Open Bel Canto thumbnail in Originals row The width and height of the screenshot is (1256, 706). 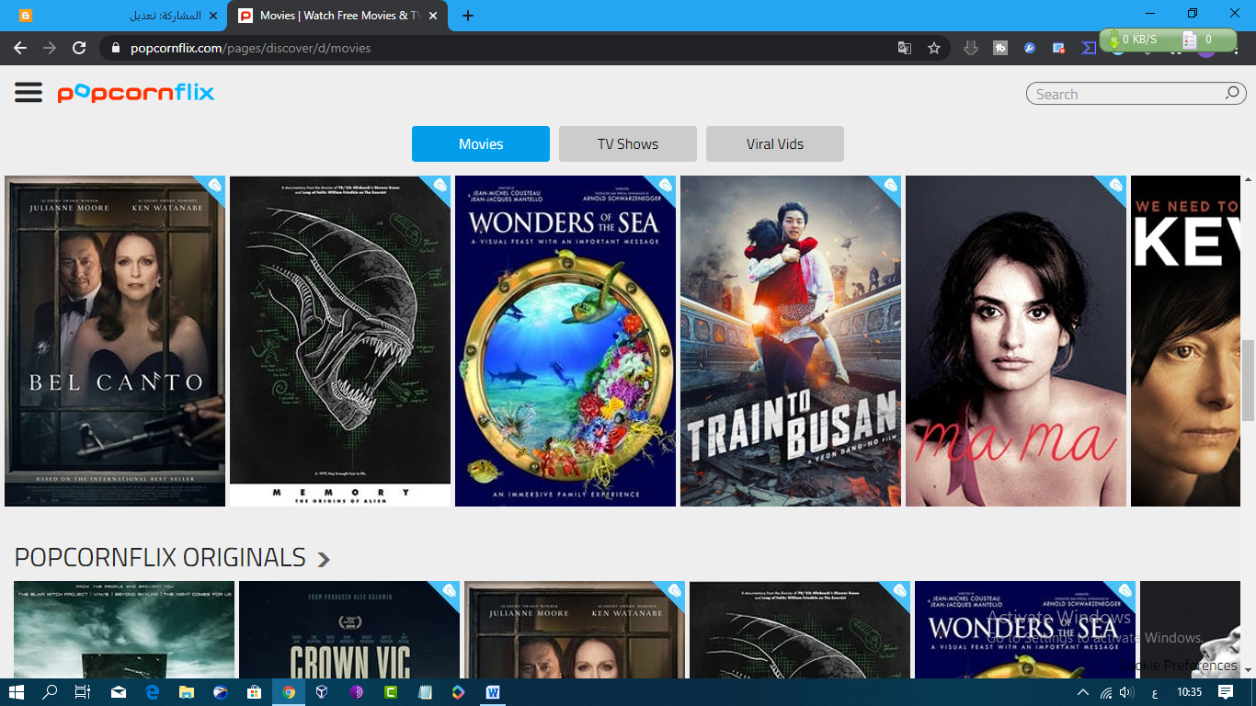coord(575,630)
